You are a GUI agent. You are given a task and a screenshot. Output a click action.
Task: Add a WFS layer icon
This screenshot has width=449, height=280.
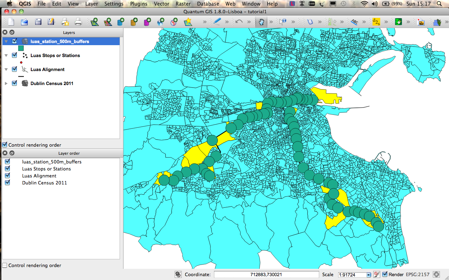pos(174,22)
